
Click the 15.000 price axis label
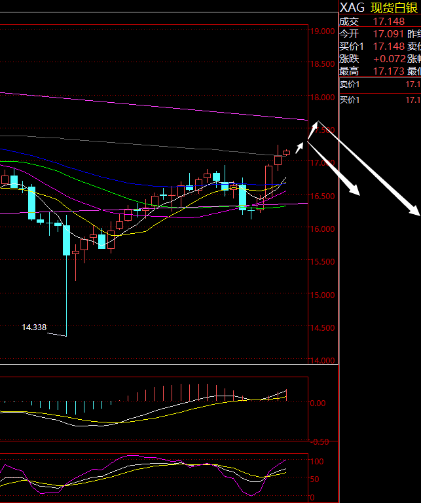pos(322,295)
